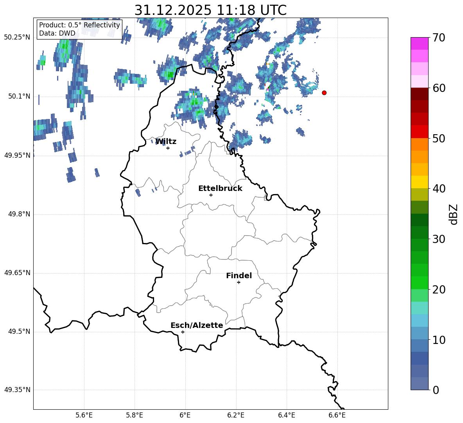Select the Wiltz city label
Image resolution: width=463 pixels, height=423 pixels.
click(x=166, y=142)
